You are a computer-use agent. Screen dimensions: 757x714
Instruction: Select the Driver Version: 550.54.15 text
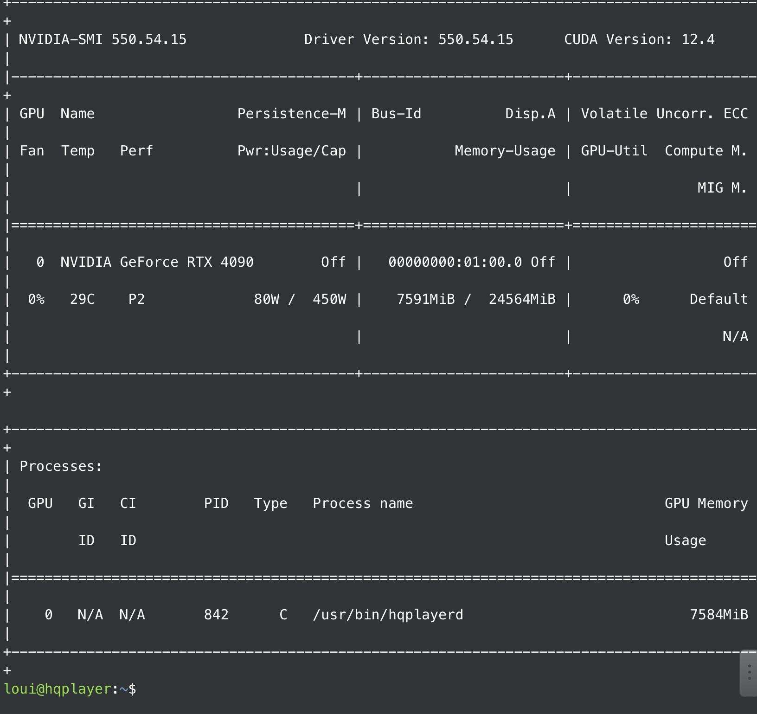click(409, 39)
